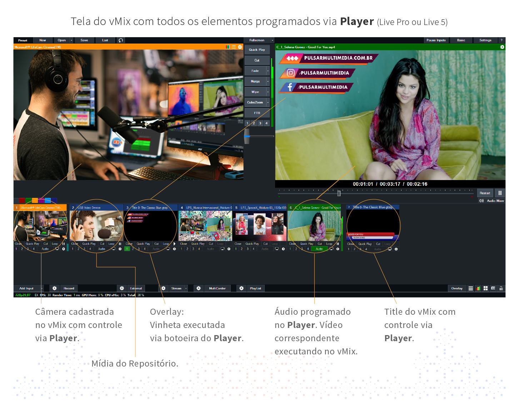Click the Quick Play transition button
The width and height of the screenshot is (519, 408).
click(257, 50)
